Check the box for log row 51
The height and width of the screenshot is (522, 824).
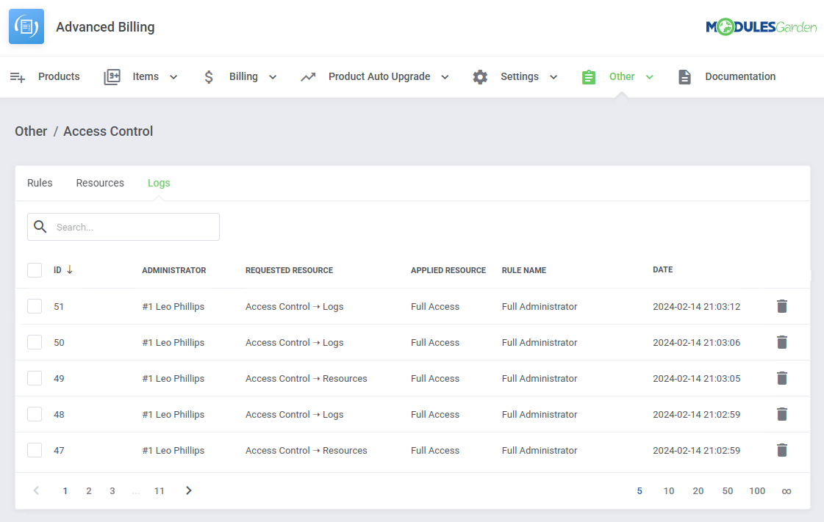[35, 306]
